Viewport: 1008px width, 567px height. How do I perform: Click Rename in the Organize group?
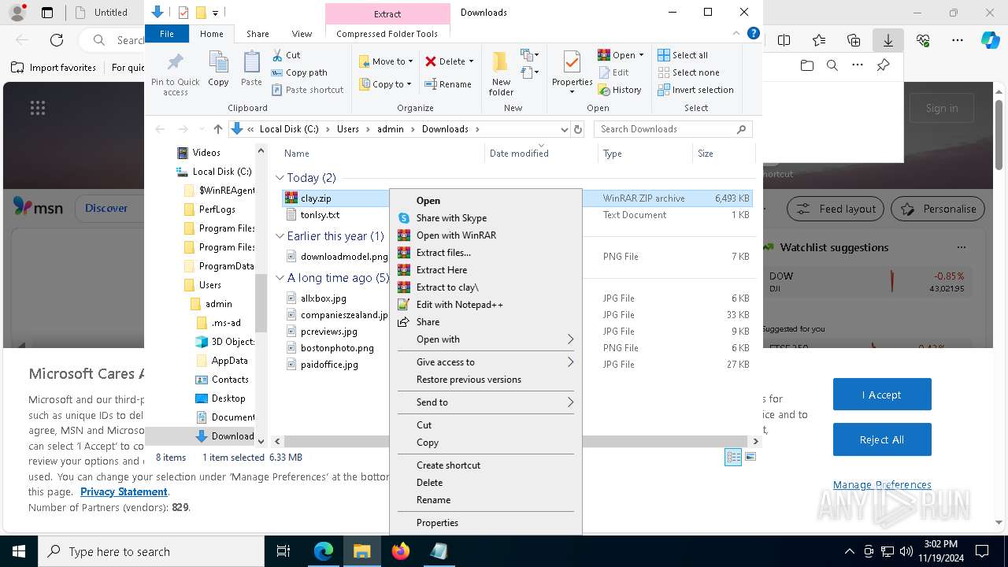pos(448,84)
